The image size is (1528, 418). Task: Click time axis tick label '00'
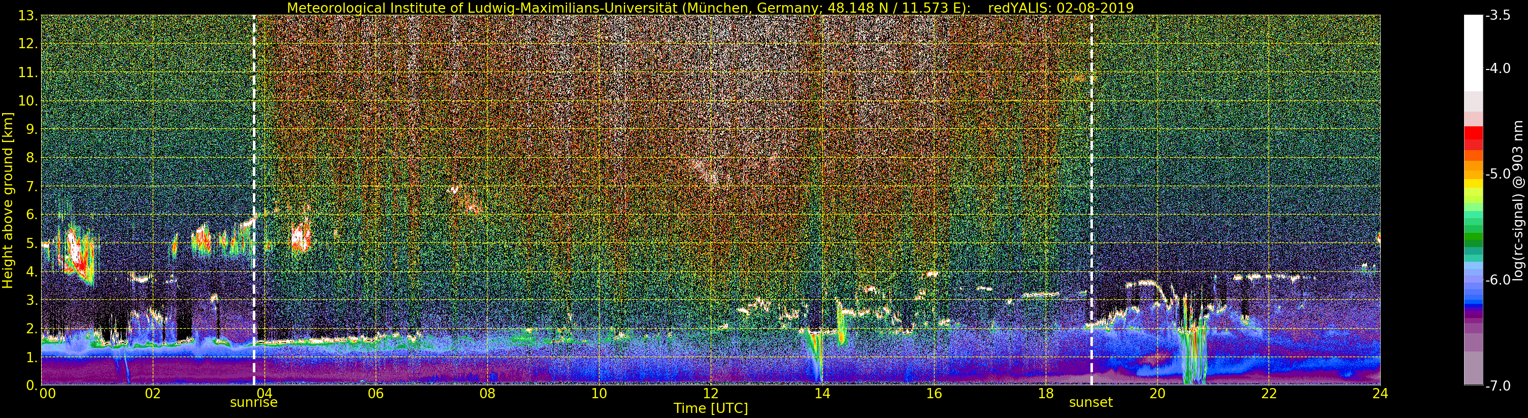click(47, 393)
